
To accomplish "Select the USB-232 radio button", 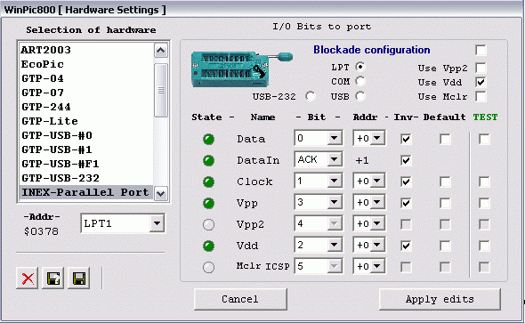I will coord(311,96).
